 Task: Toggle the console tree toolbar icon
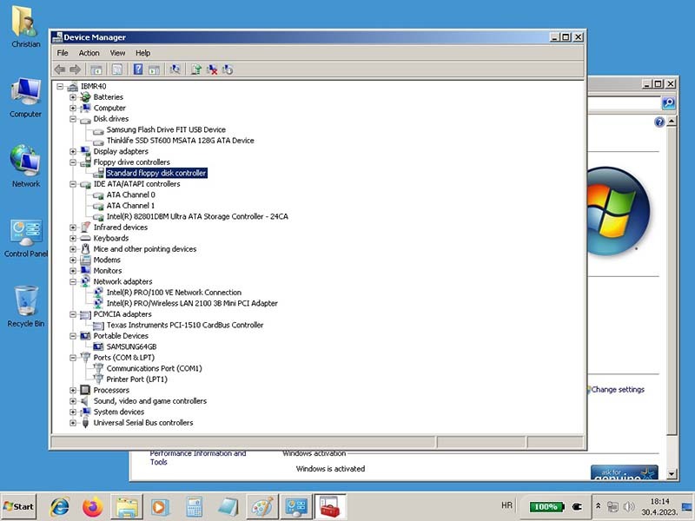(96, 69)
